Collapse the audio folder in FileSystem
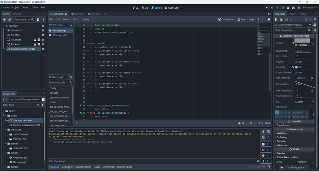This screenshot has height=171, width=319. click(x=6, y=116)
